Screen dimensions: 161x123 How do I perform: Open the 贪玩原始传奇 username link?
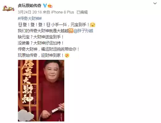tap(30, 6)
